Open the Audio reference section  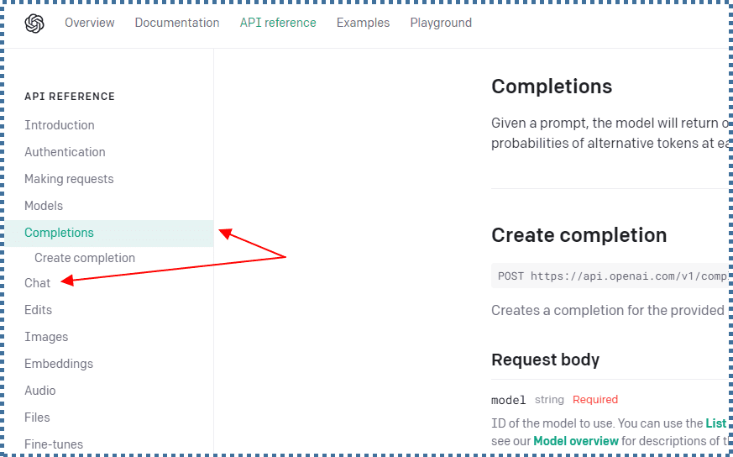coord(40,391)
